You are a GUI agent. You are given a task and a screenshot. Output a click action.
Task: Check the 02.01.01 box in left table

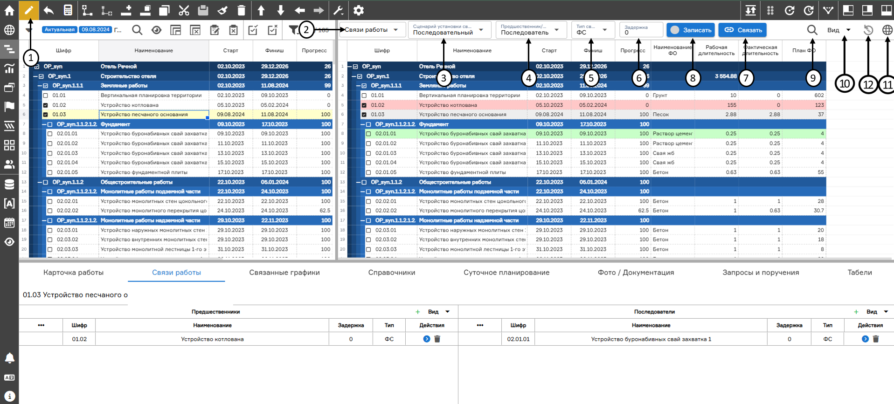50,134
